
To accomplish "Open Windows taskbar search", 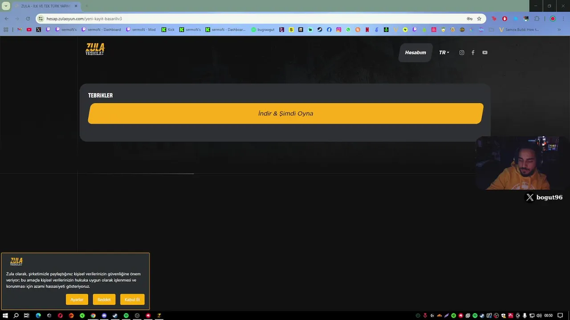I will [x=16, y=316].
